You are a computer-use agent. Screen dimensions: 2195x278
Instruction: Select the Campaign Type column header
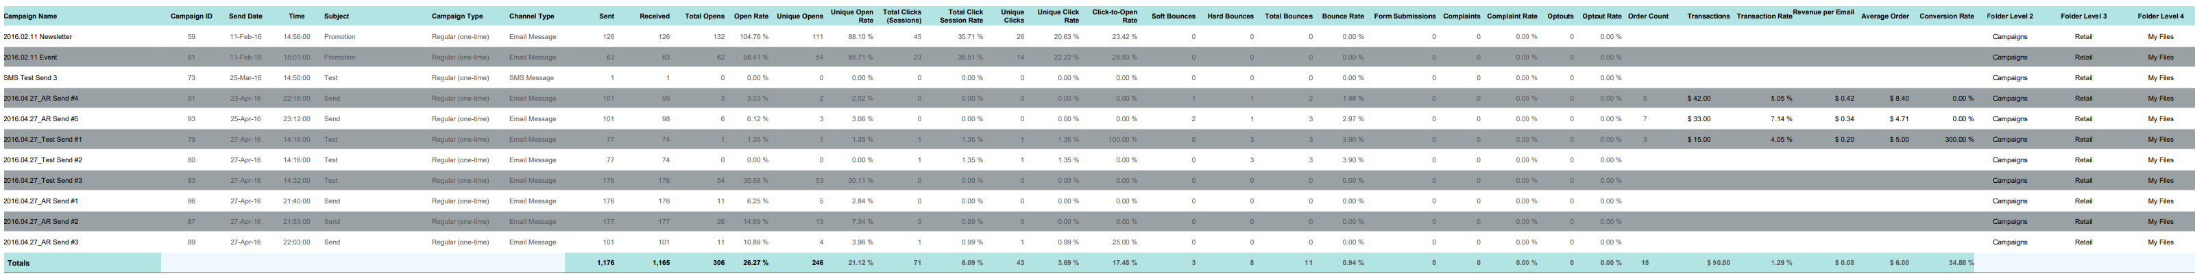457,16
